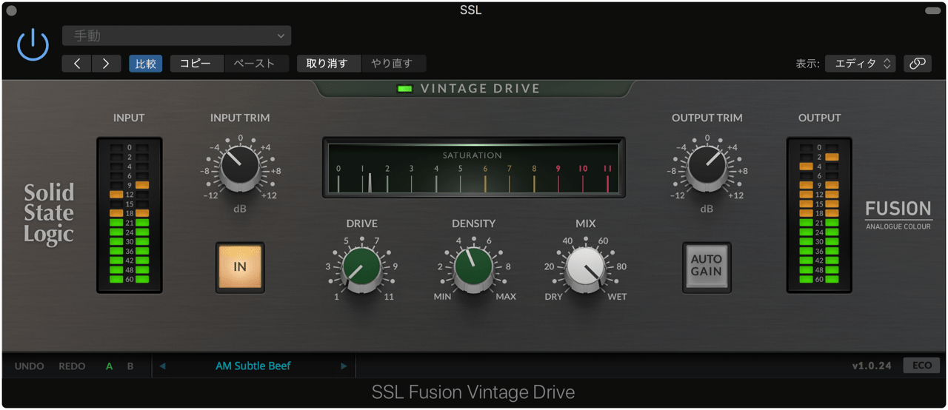948x410 pixels.
Task: Enable the Auto Gain button
Action: [706, 266]
